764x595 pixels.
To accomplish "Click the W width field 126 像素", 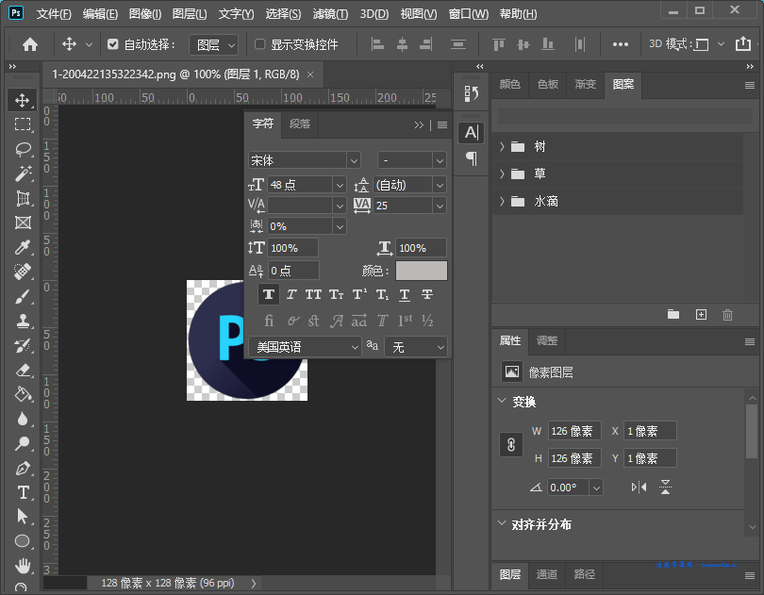I will (x=574, y=431).
